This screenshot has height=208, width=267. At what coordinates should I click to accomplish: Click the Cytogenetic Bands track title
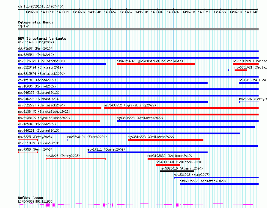pos(36,22)
